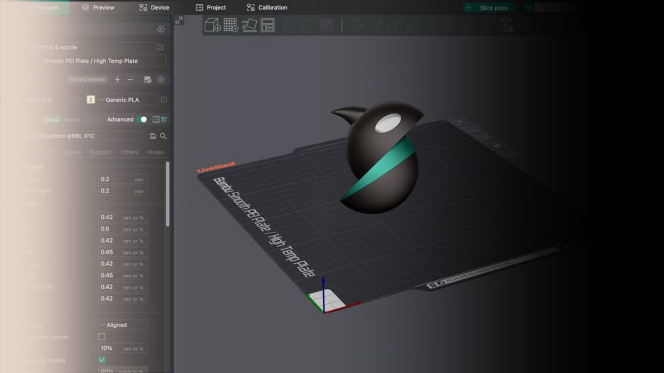Viewport: 664px width, 373px height.
Task: Collapse the sidebar with double-chevron icon
Action: 179,20
